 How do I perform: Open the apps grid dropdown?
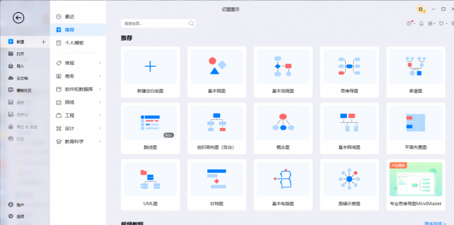pos(431,24)
